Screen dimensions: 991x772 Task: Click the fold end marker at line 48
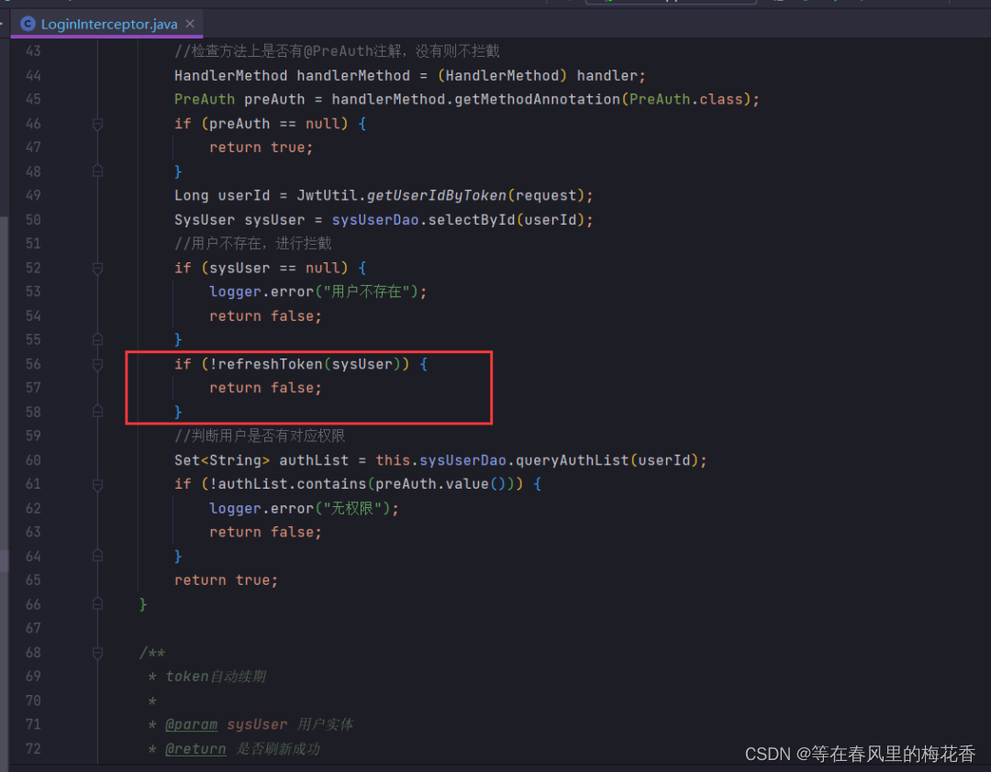point(97,171)
